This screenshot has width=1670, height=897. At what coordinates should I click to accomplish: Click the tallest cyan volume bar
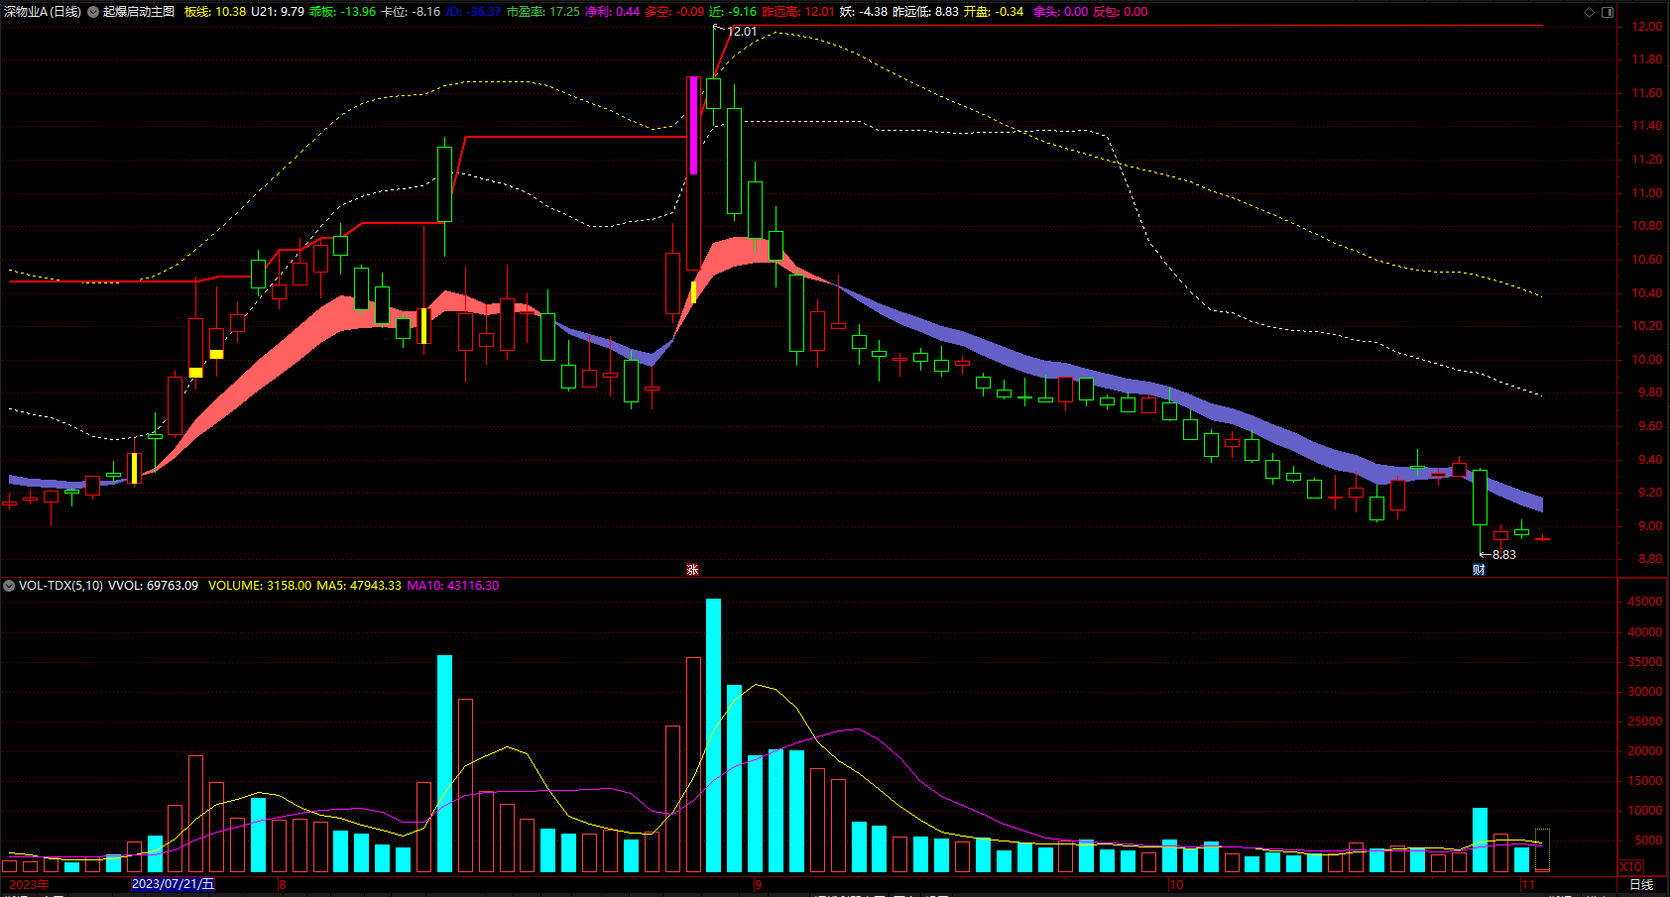click(x=713, y=734)
